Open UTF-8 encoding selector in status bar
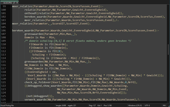Viewport: 170px width, 107px height. [147, 106]
